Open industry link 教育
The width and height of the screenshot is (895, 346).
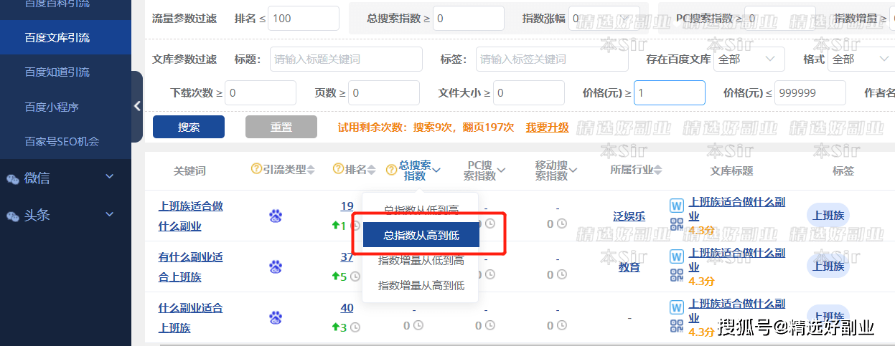coord(629,266)
